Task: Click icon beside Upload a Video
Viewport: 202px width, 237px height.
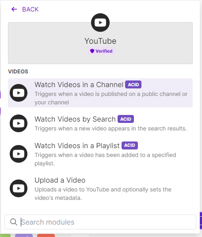Action: (19, 188)
